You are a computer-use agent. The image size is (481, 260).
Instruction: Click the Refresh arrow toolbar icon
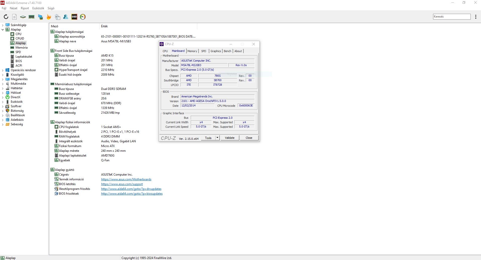6,17
